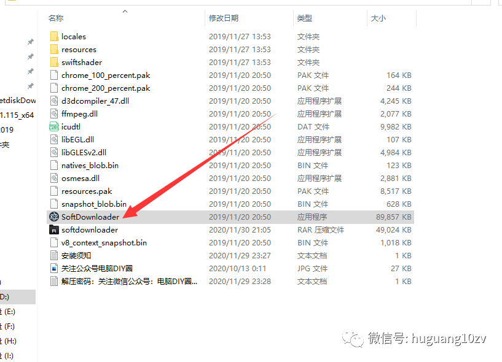502x362 pixels.
Task: Click the JPG 文件 type cell
Action: [x=312, y=268]
